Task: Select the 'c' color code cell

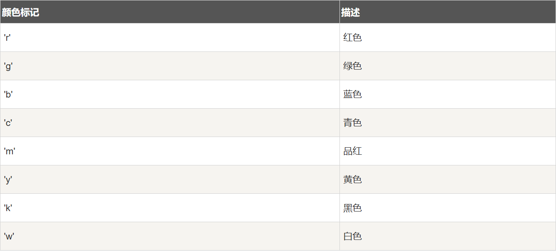Action: click(x=8, y=123)
